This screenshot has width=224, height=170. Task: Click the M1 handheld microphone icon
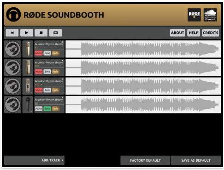[28, 105]
